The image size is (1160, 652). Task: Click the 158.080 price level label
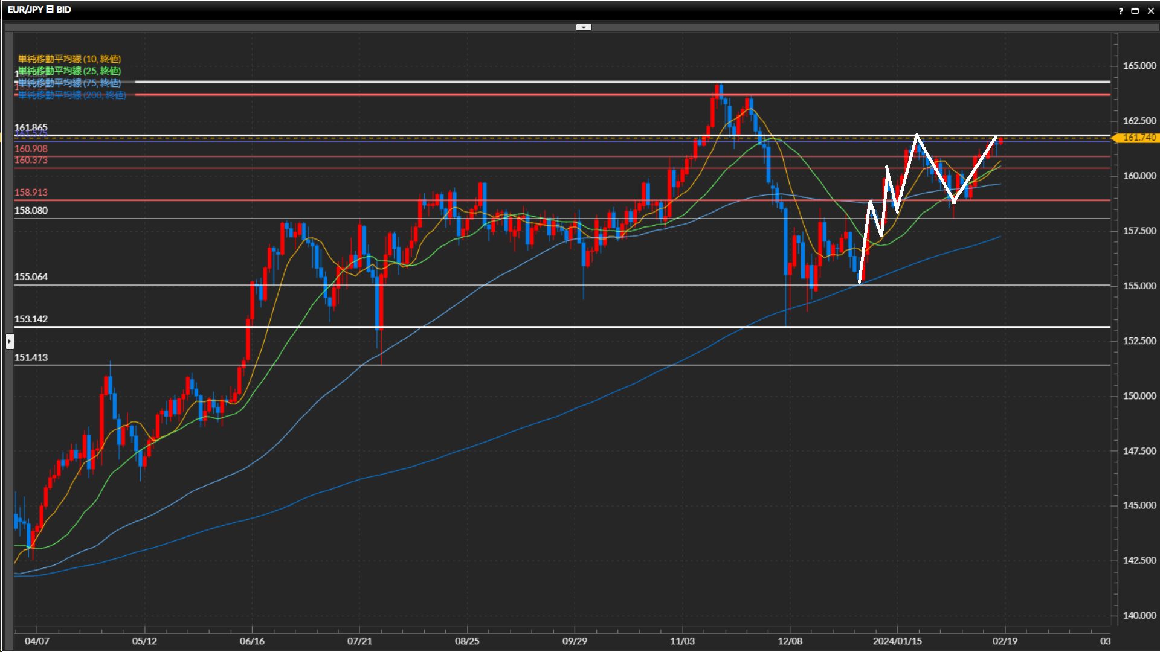click(x=31, y=211)
